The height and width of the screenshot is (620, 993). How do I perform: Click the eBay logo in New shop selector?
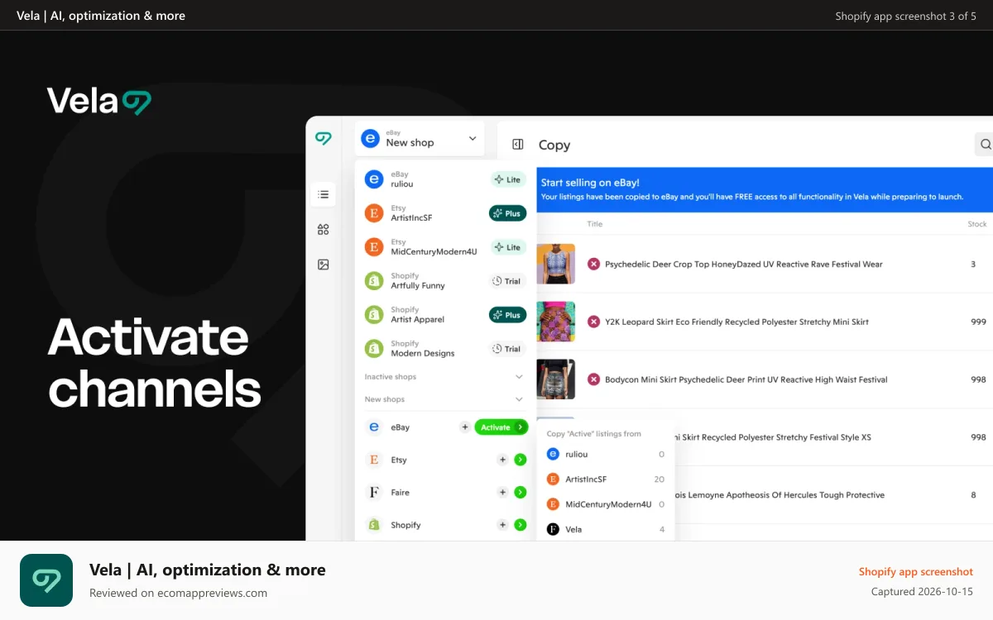[371, 138]
